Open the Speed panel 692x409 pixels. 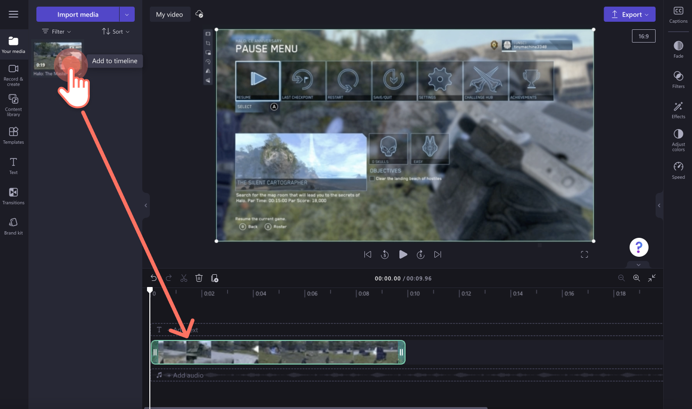coord(678,171)
